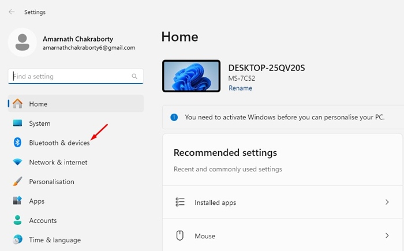Click the DESKTOP-25QV20S device name
The image size is (404, 251).
click(x=267, y=68)
